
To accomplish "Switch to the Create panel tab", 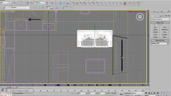I will point(151,12).
